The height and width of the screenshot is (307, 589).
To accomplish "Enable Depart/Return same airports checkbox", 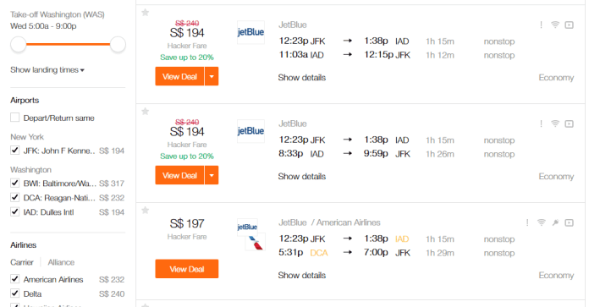I will click(x=14, y=118).
